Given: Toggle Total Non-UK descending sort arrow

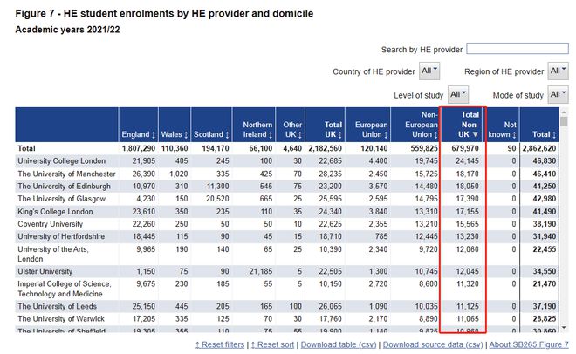Looking at the screenshot, I should click(x=475, y=134).
